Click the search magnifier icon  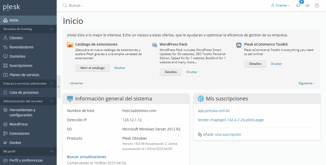65,5
